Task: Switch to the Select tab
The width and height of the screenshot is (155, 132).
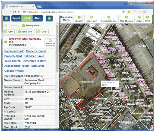Action: coord(16,18)
